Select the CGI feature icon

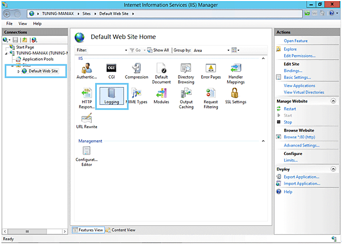point(112,70)
